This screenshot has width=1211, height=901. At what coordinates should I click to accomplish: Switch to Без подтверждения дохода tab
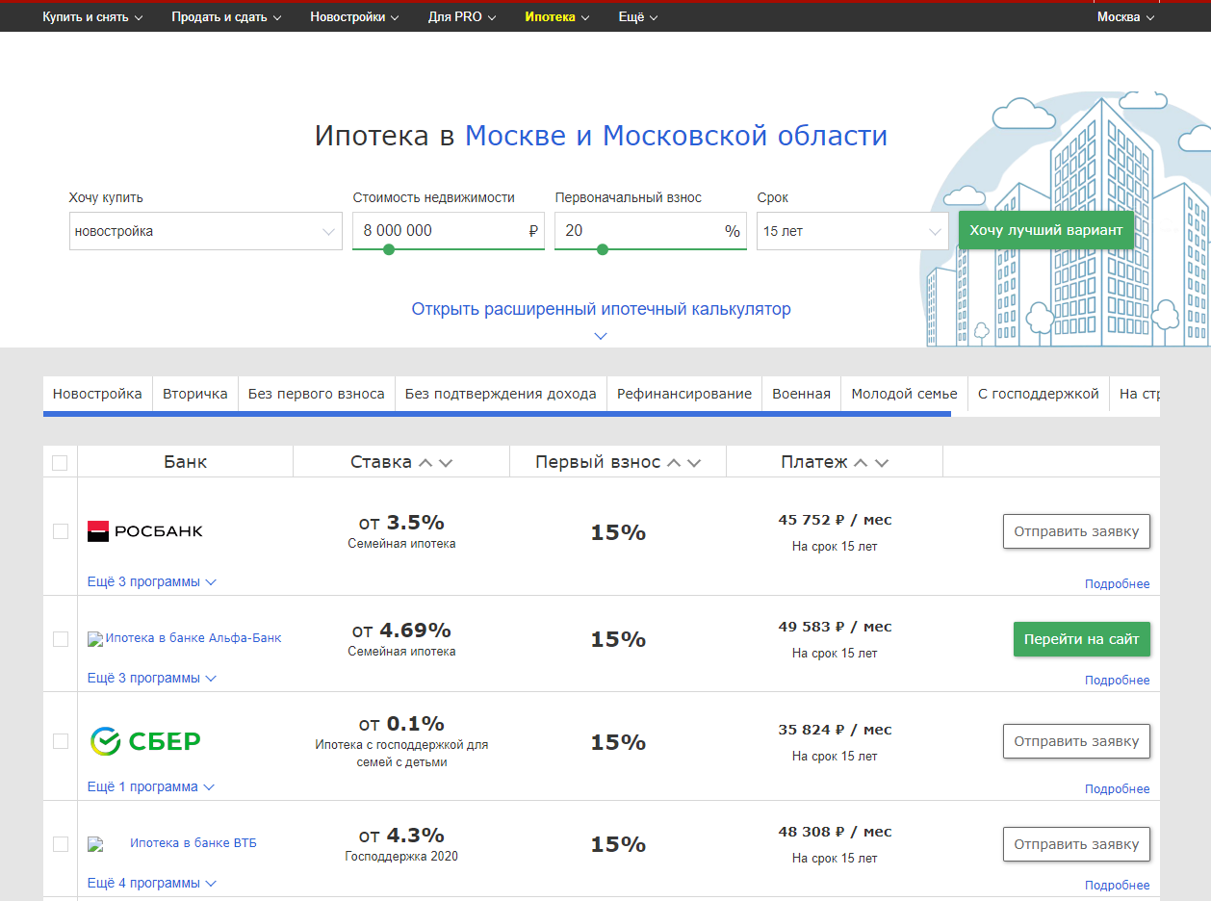501,394
